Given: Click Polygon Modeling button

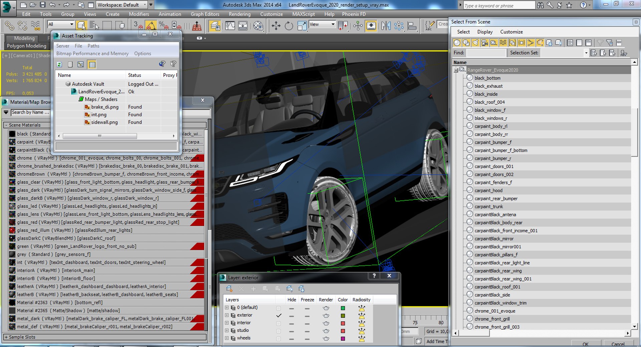Looking at the screenshot, I should 27,46.
